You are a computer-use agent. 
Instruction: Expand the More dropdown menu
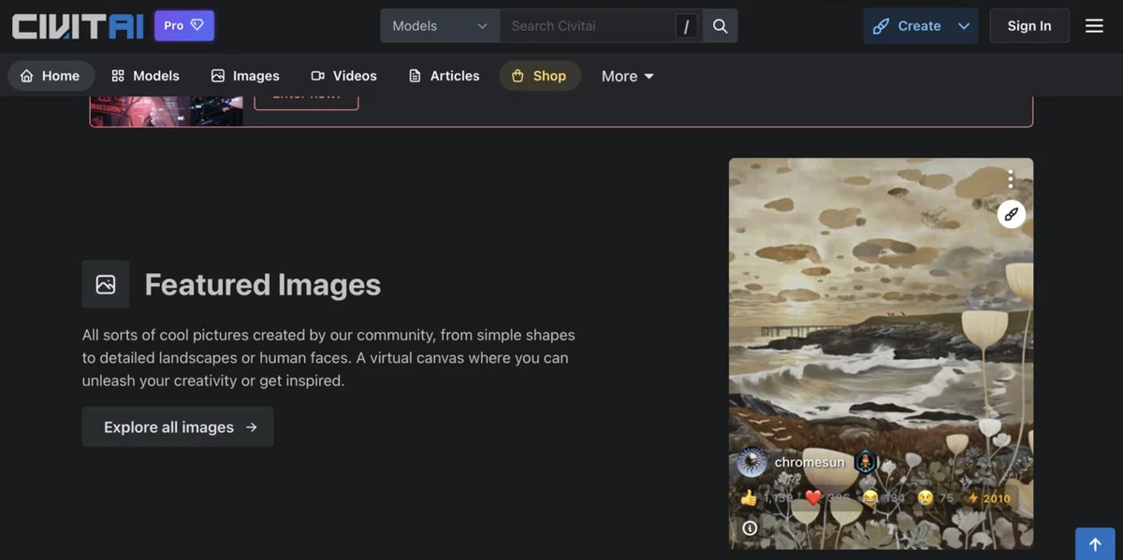tap(628, 76)
